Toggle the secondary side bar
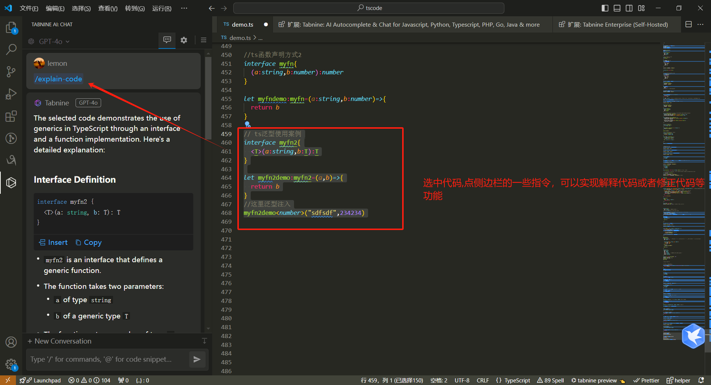The width and height of the screenshot is (711, 385). tap(629, 8)
